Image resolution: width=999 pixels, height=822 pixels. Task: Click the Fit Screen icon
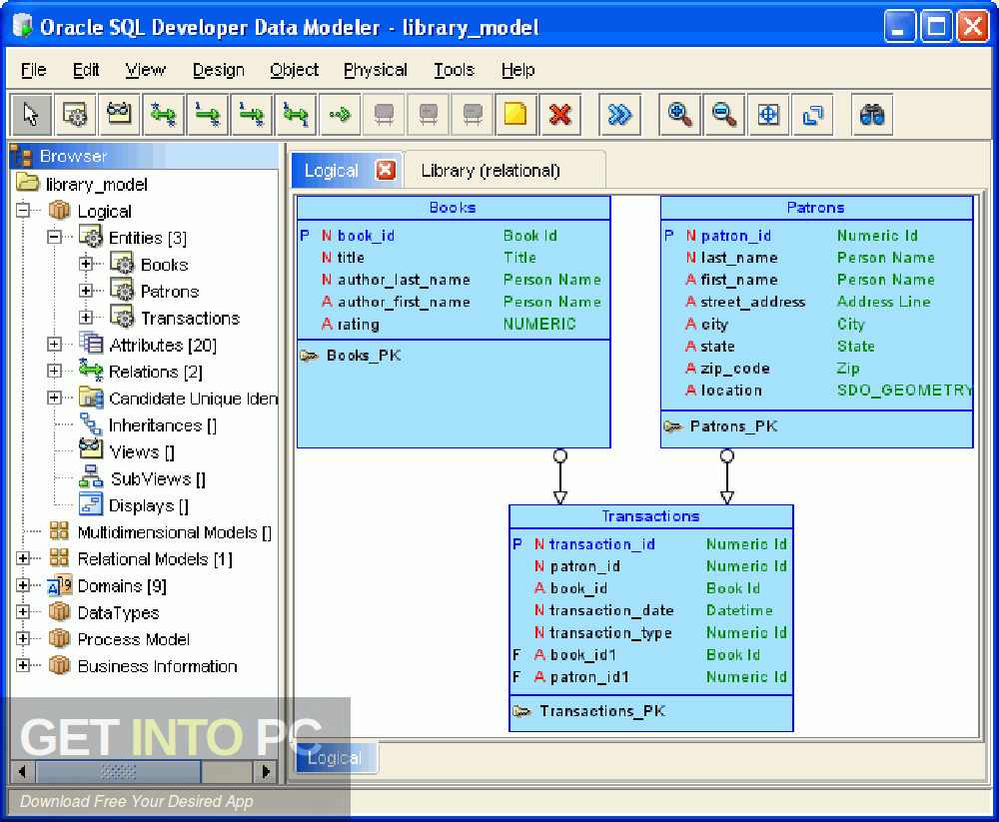click(768, 115)
